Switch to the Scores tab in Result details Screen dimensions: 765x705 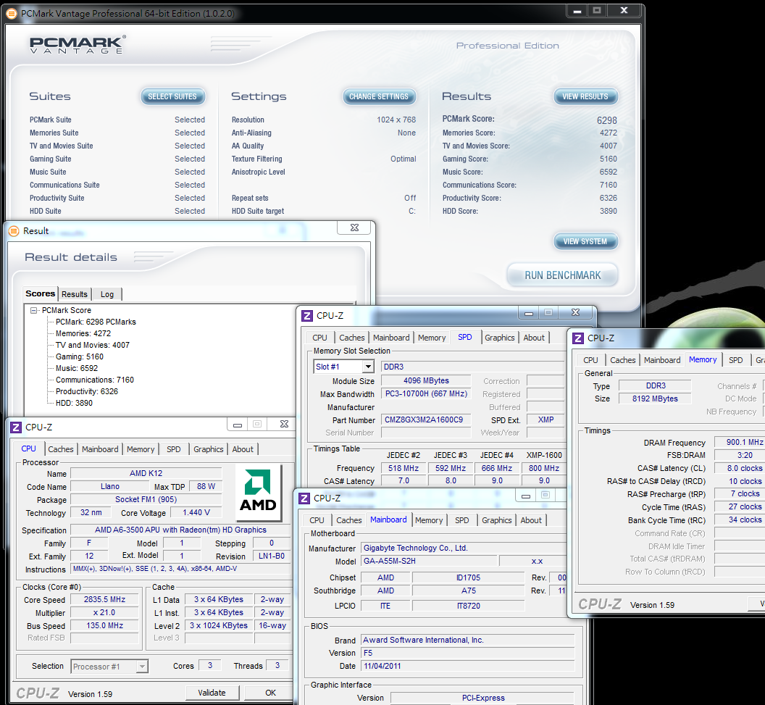[41, 293]
